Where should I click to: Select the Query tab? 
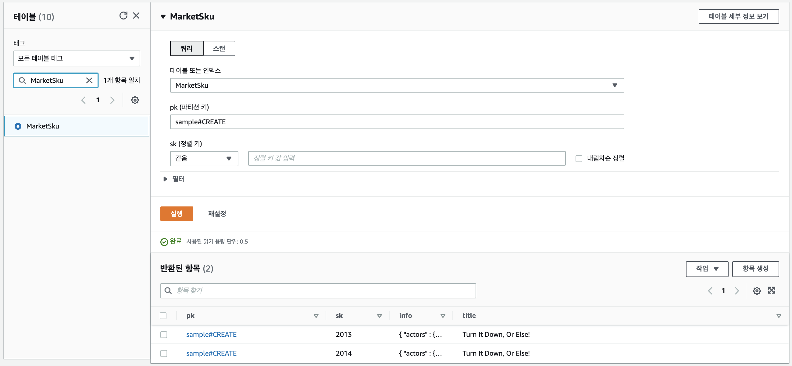(x=186, y=48)
